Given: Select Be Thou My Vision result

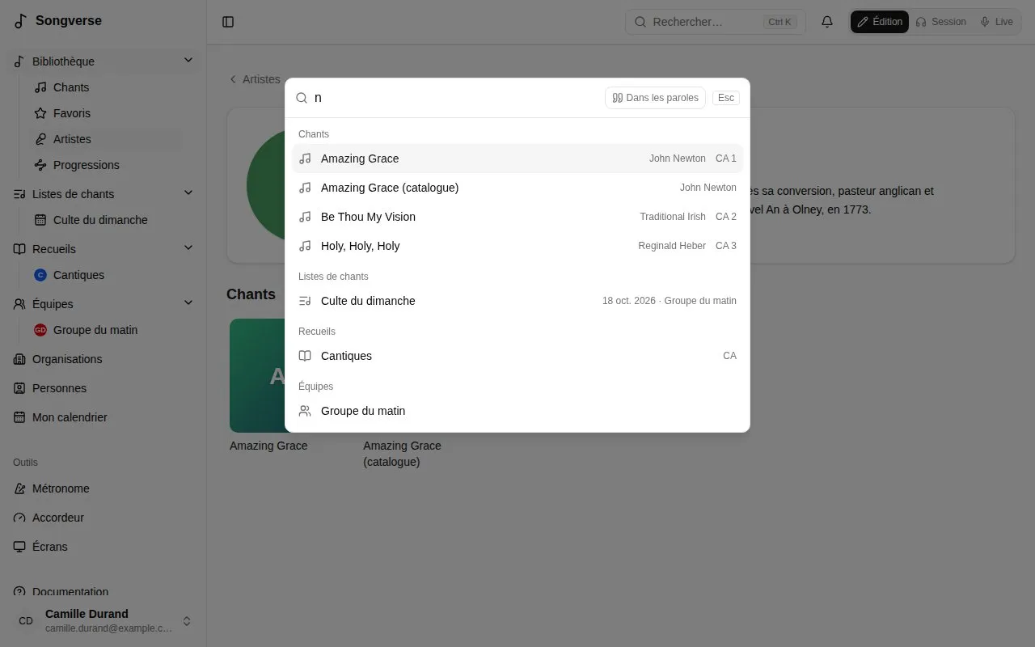Looking at the screenshot, I should pos(517,217).
